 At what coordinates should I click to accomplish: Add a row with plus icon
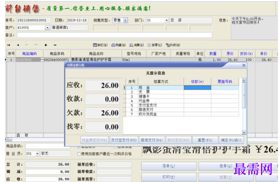tap(46, 45)
